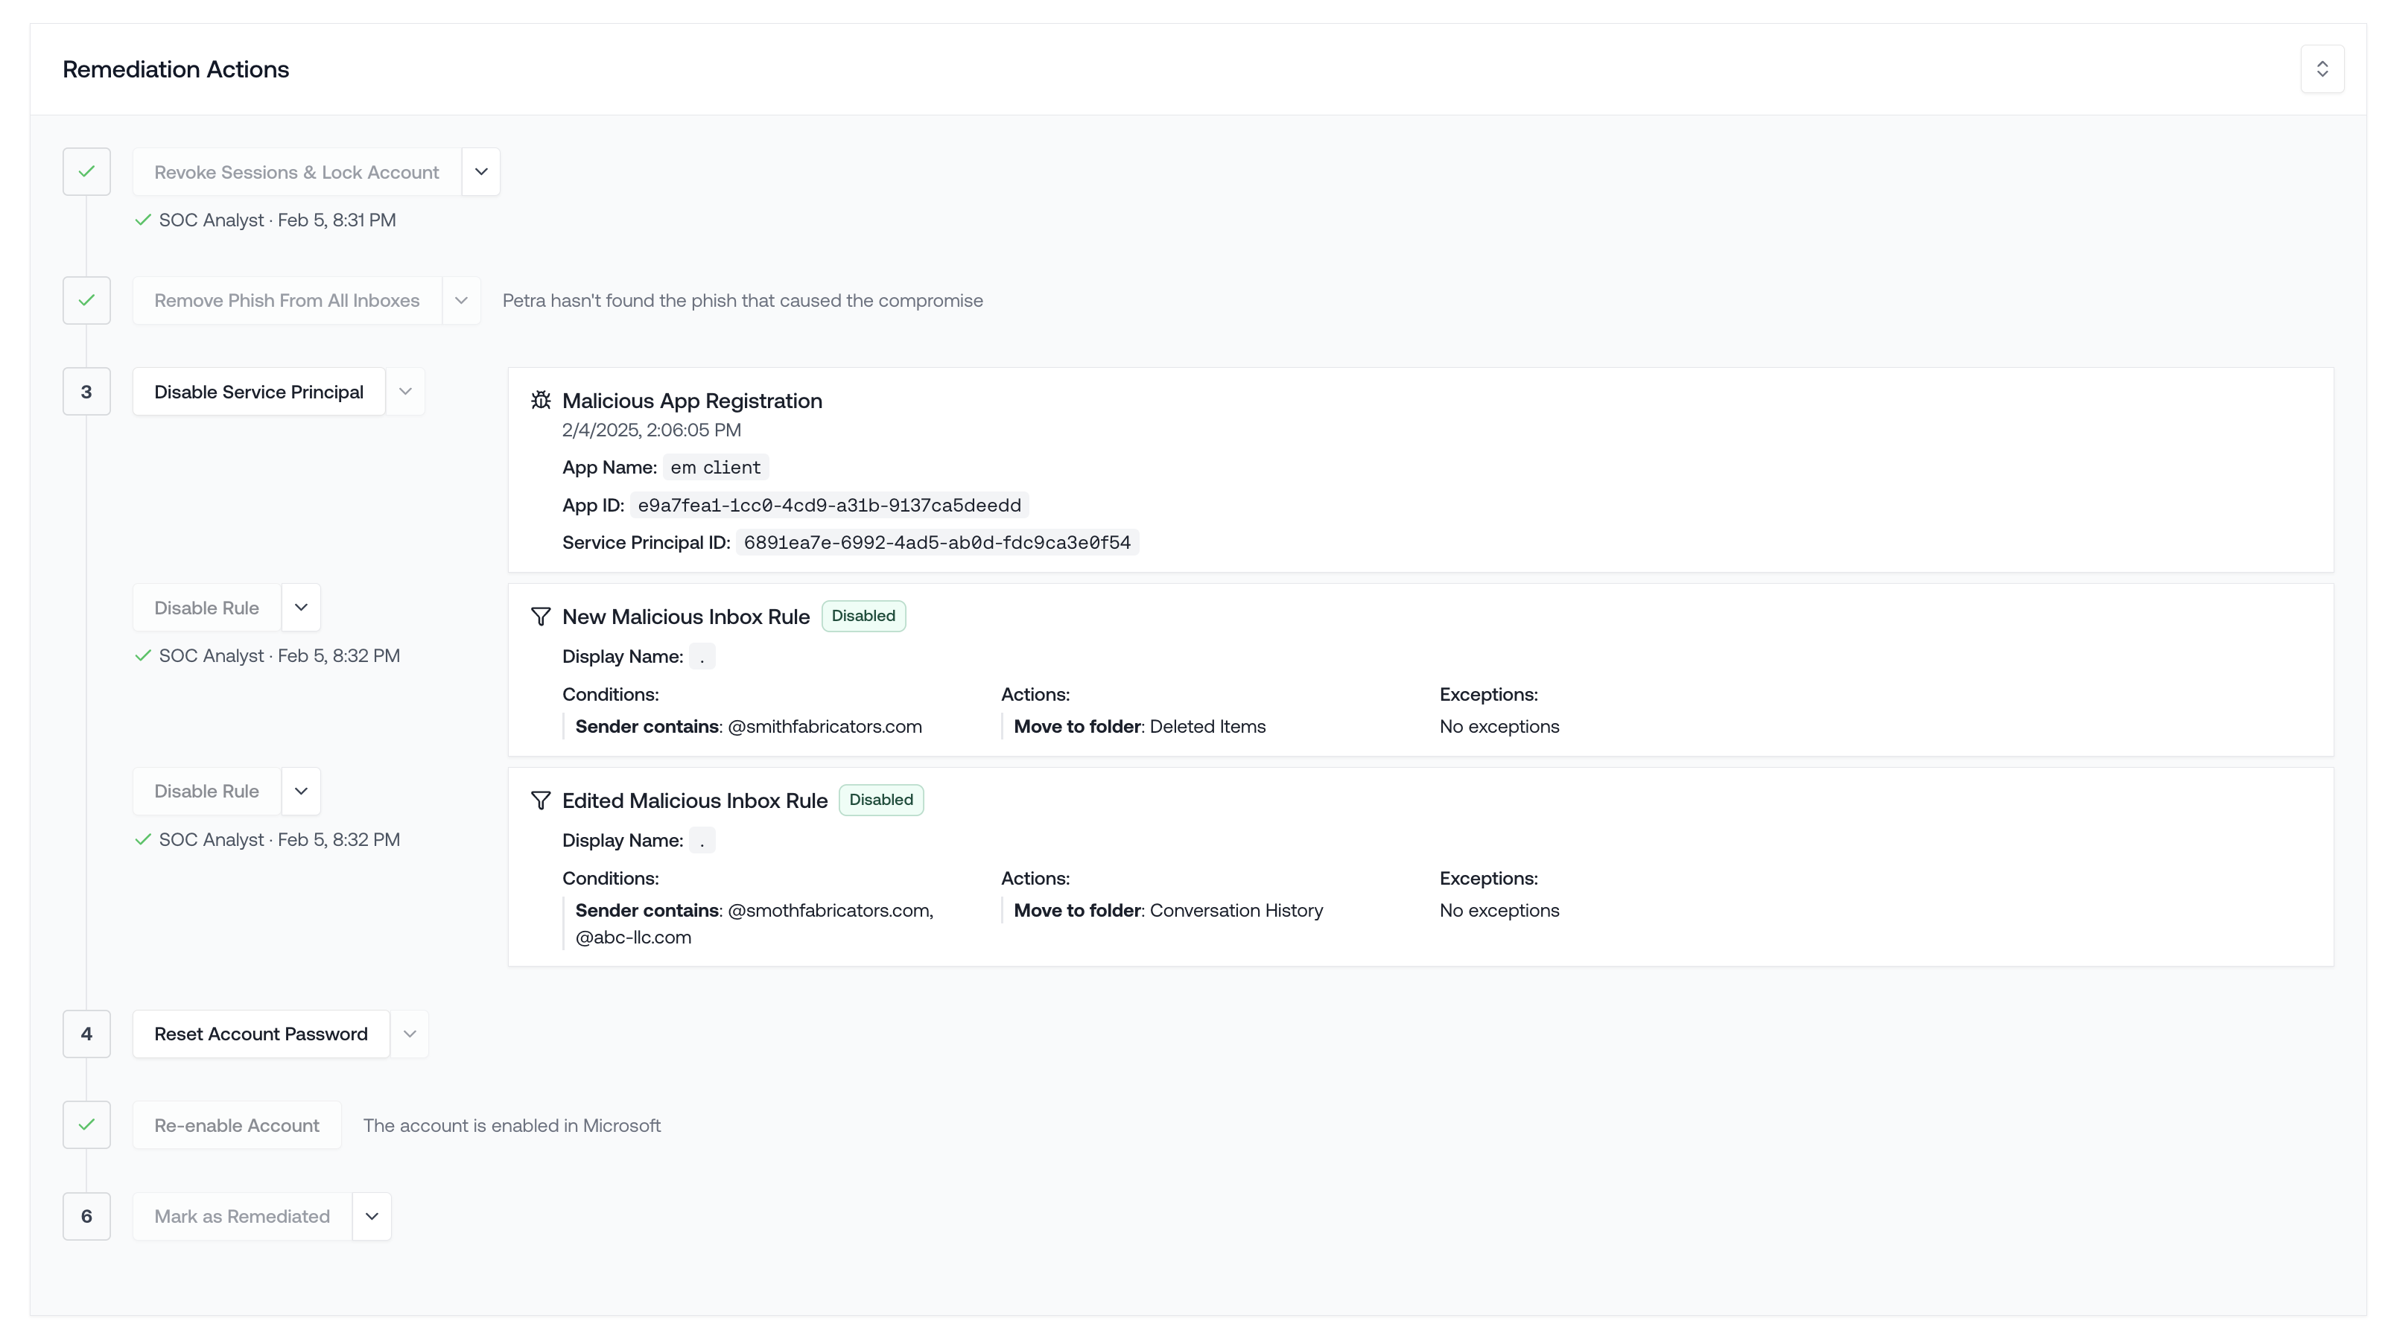Toggle the green check for Re-enable Account step
This screenshot has height=1330, width=2388.
click(86, 1124)
